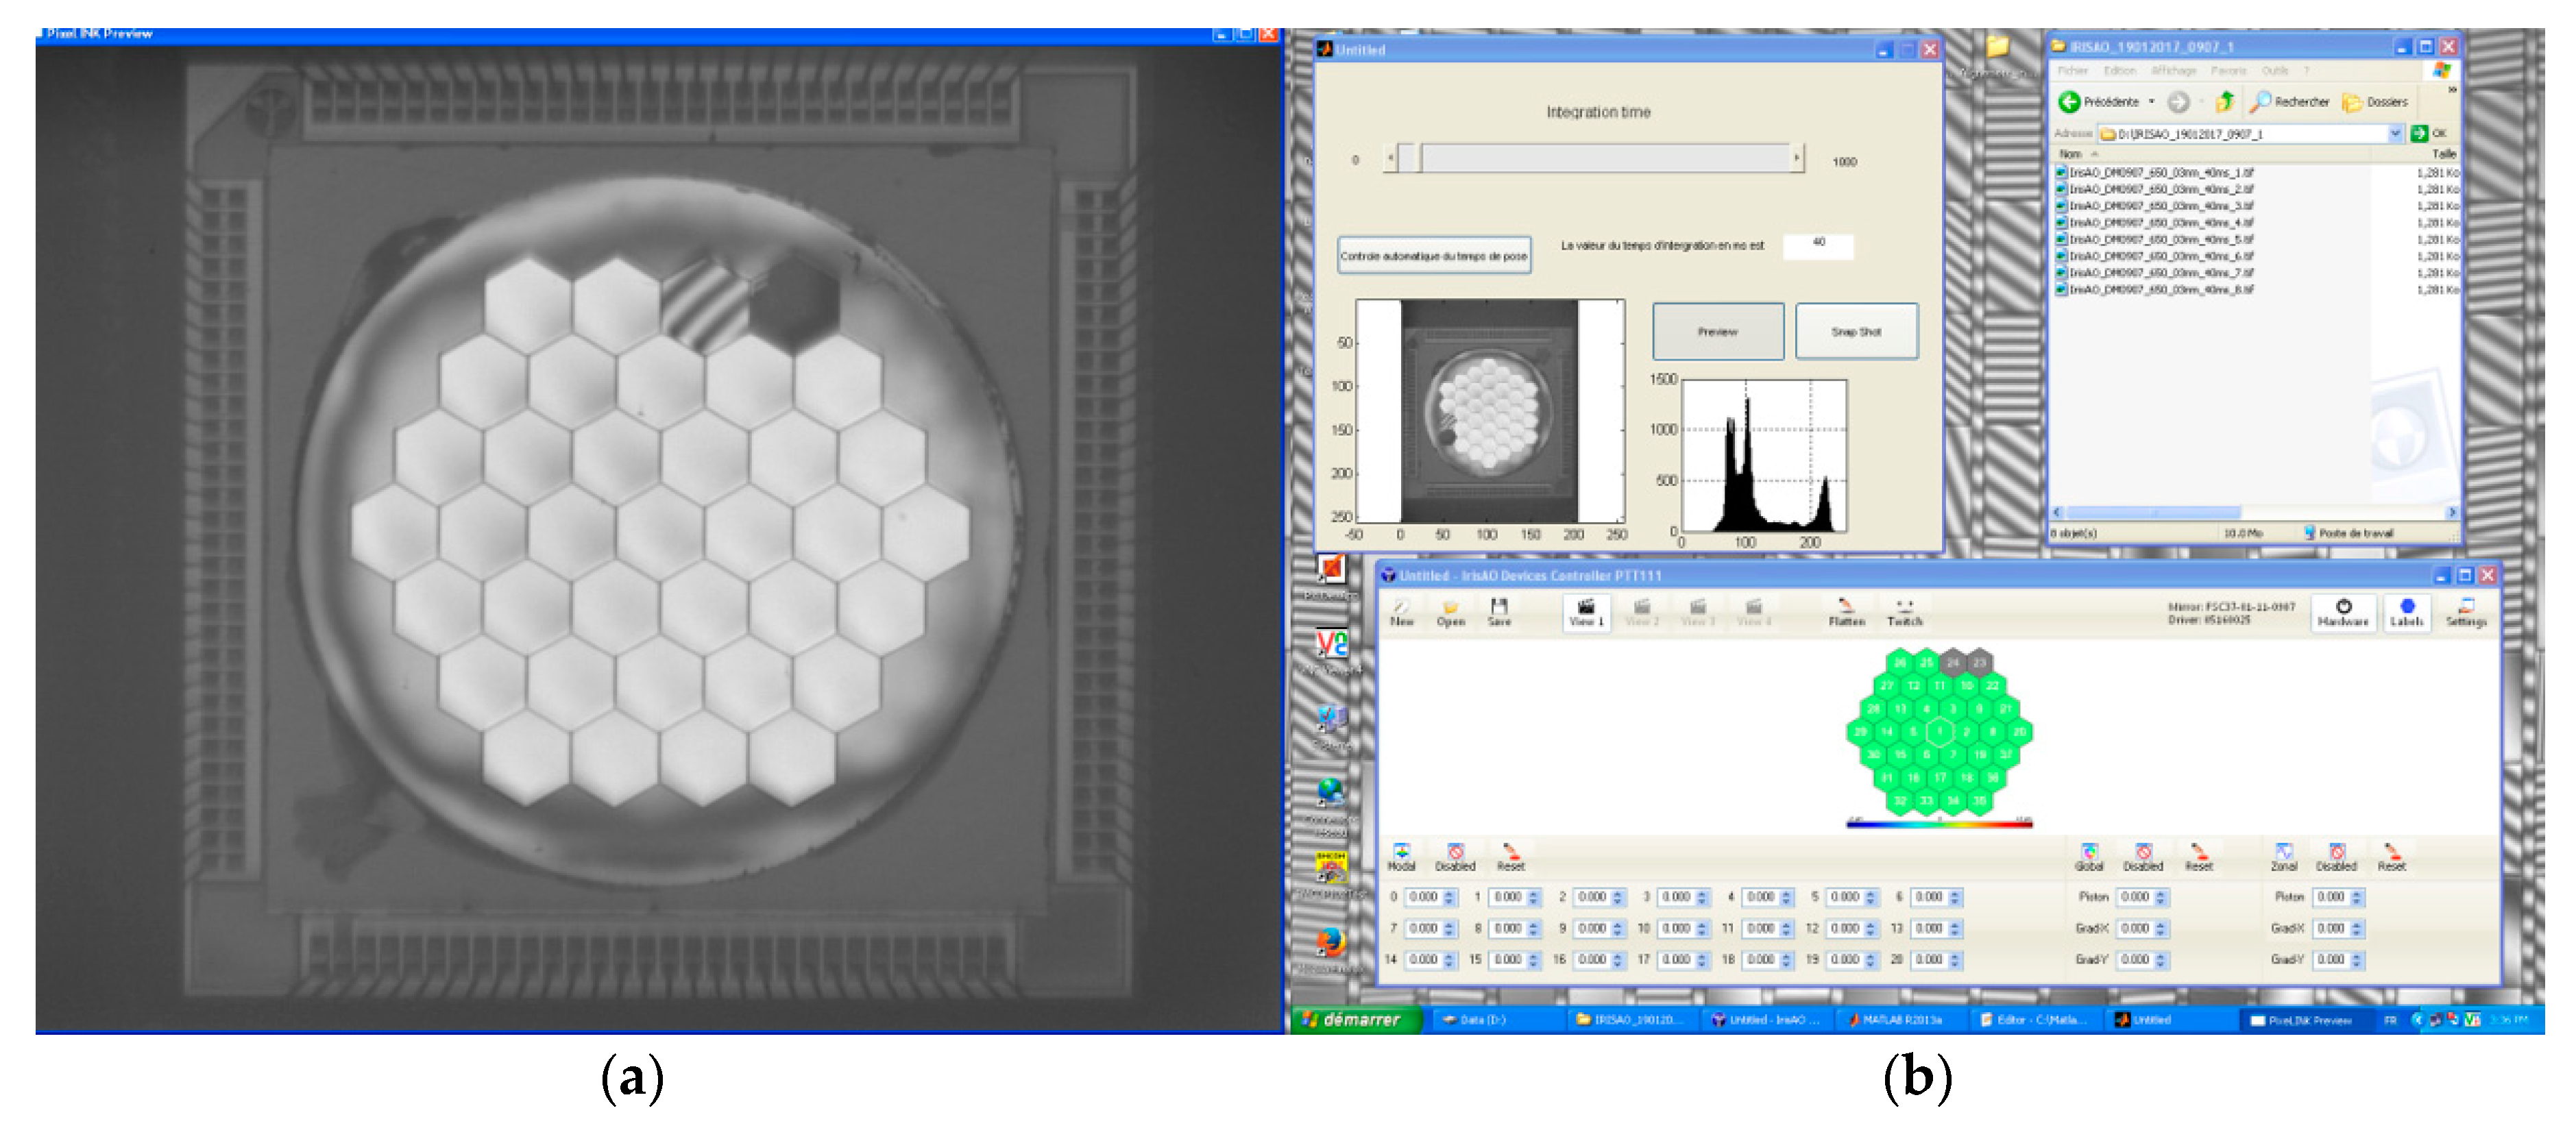Click the Contrôle automatique du temps de pose button
Viewport: 2576px width, 1128px height.
click(x=1433, y=256)
